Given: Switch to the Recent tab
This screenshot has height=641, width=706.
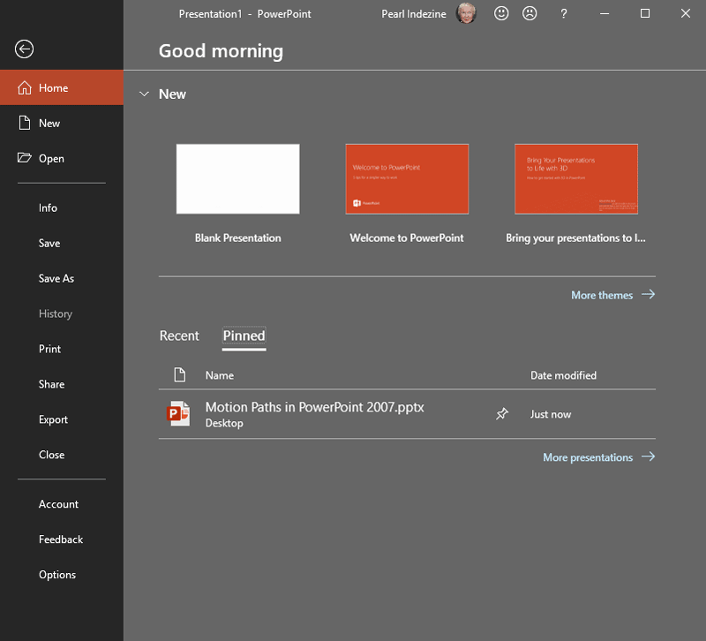Looking at the screenshot, I should [x=180, y=336].
